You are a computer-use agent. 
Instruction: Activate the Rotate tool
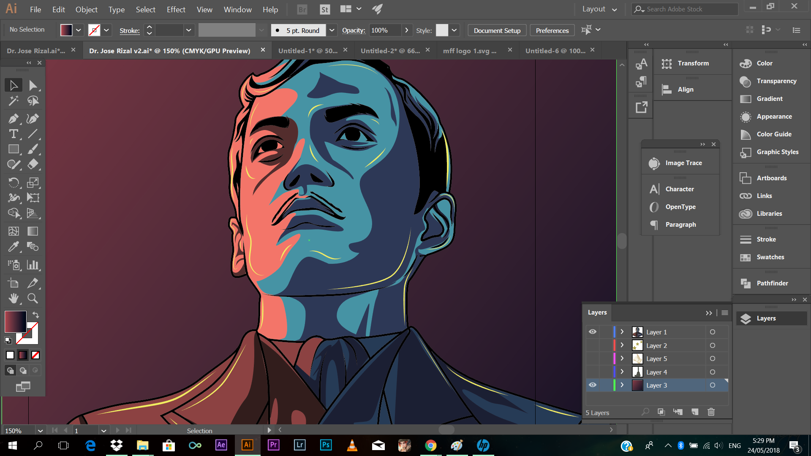click(14, 182)
